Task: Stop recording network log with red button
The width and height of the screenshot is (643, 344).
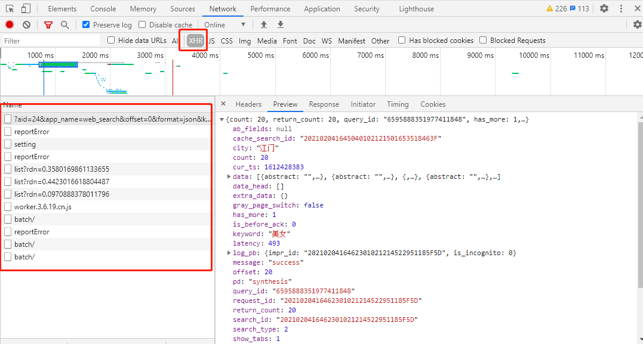Action: click(10, 24)
